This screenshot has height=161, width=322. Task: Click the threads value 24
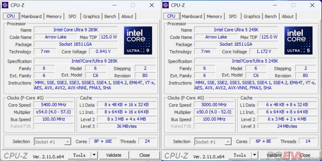tap(147, 141)
